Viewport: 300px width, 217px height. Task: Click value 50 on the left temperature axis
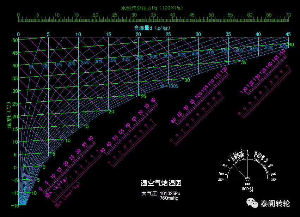coord(14,40)
